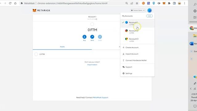
Task: Click the browser home button
Action: pos(15,3)
